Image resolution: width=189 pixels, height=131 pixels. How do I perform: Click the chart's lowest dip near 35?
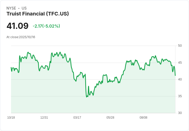coord(87,97)
